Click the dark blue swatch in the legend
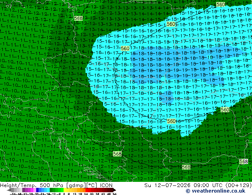The image size is (252, 195). [x=37, y=190]
